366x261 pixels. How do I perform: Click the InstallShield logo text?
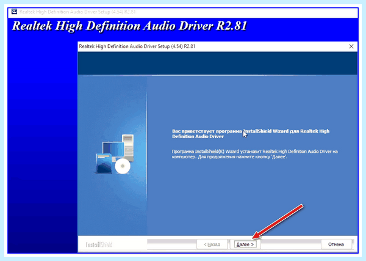99,244
